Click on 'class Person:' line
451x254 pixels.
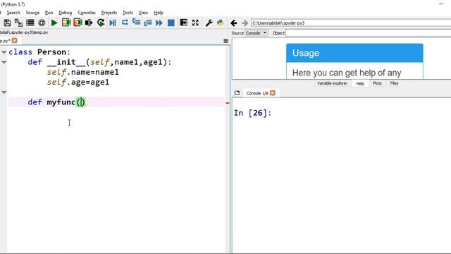[39, 52]
